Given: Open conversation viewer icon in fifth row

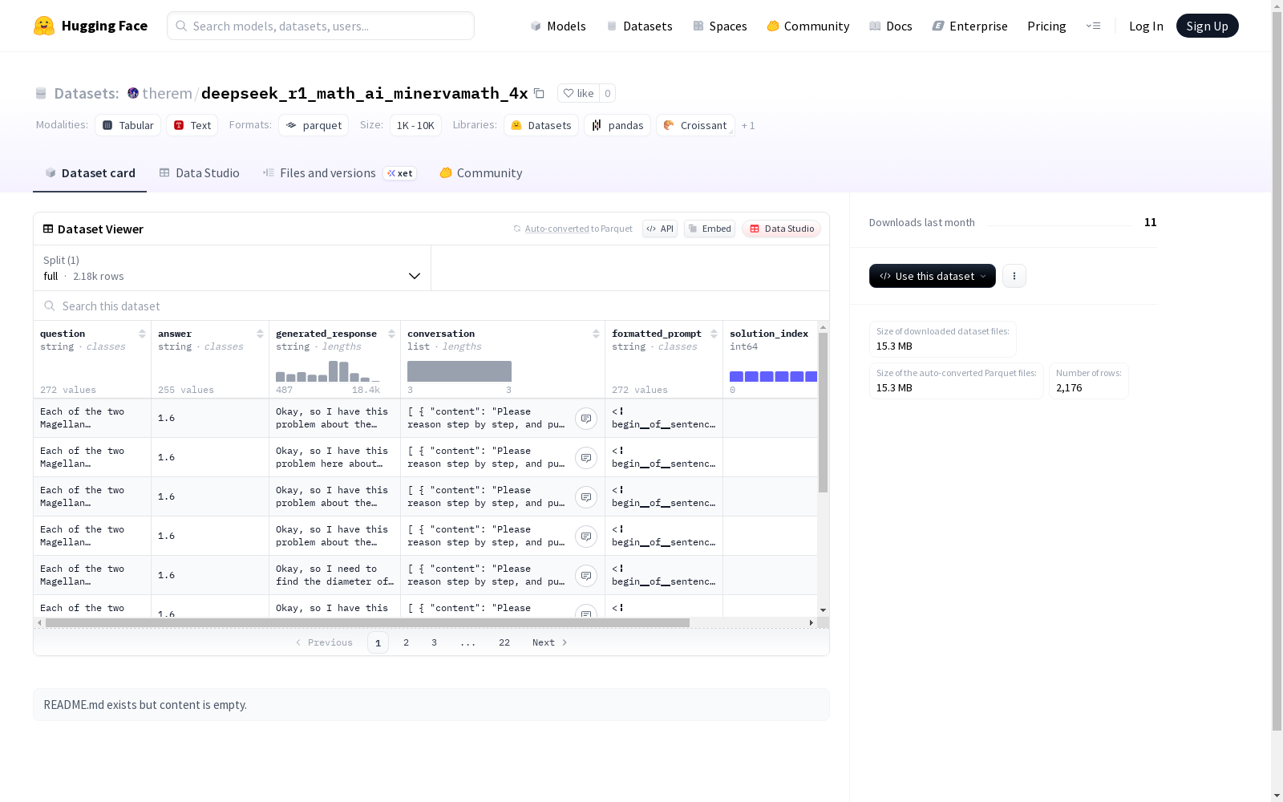Looking at the screenshot, I should 586,576.
